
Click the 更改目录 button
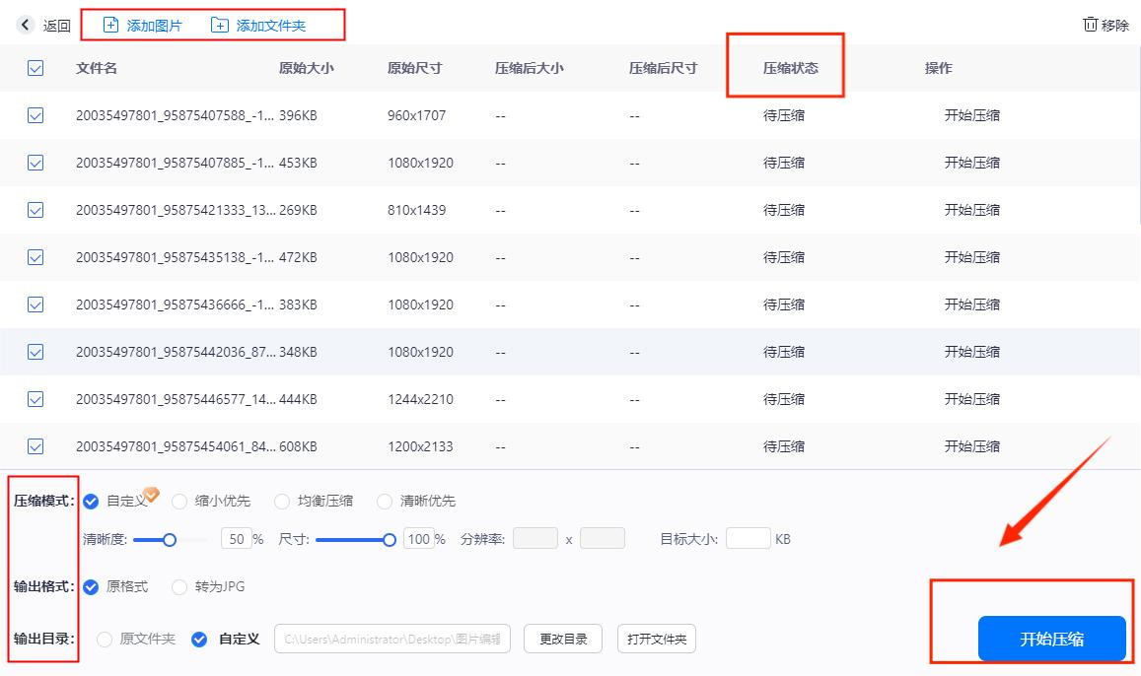pos(562,639)
